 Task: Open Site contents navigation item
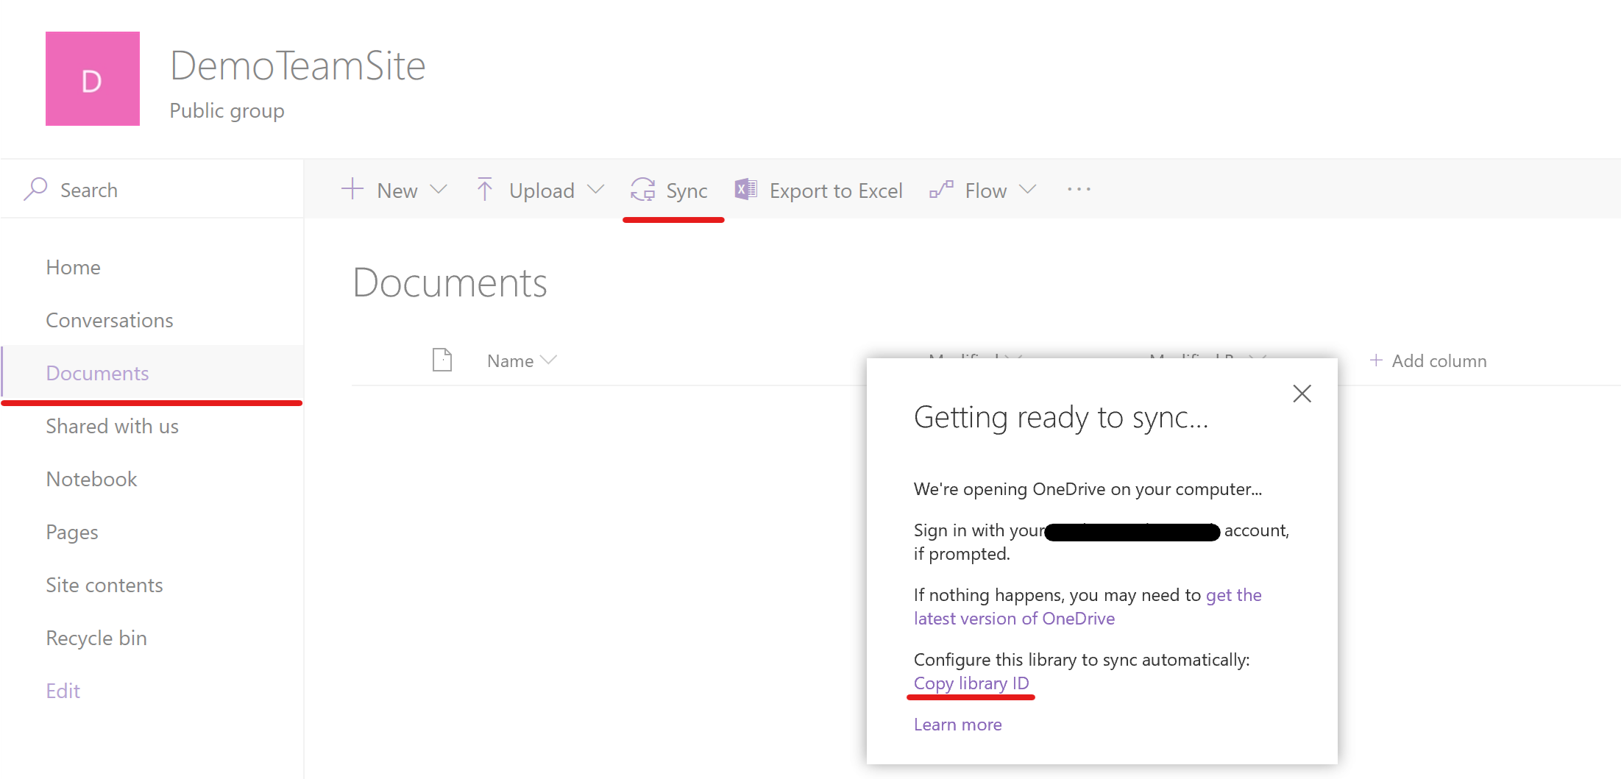(104, 585)
